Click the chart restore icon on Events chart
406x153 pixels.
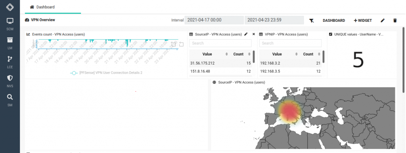tap(181, 44)
